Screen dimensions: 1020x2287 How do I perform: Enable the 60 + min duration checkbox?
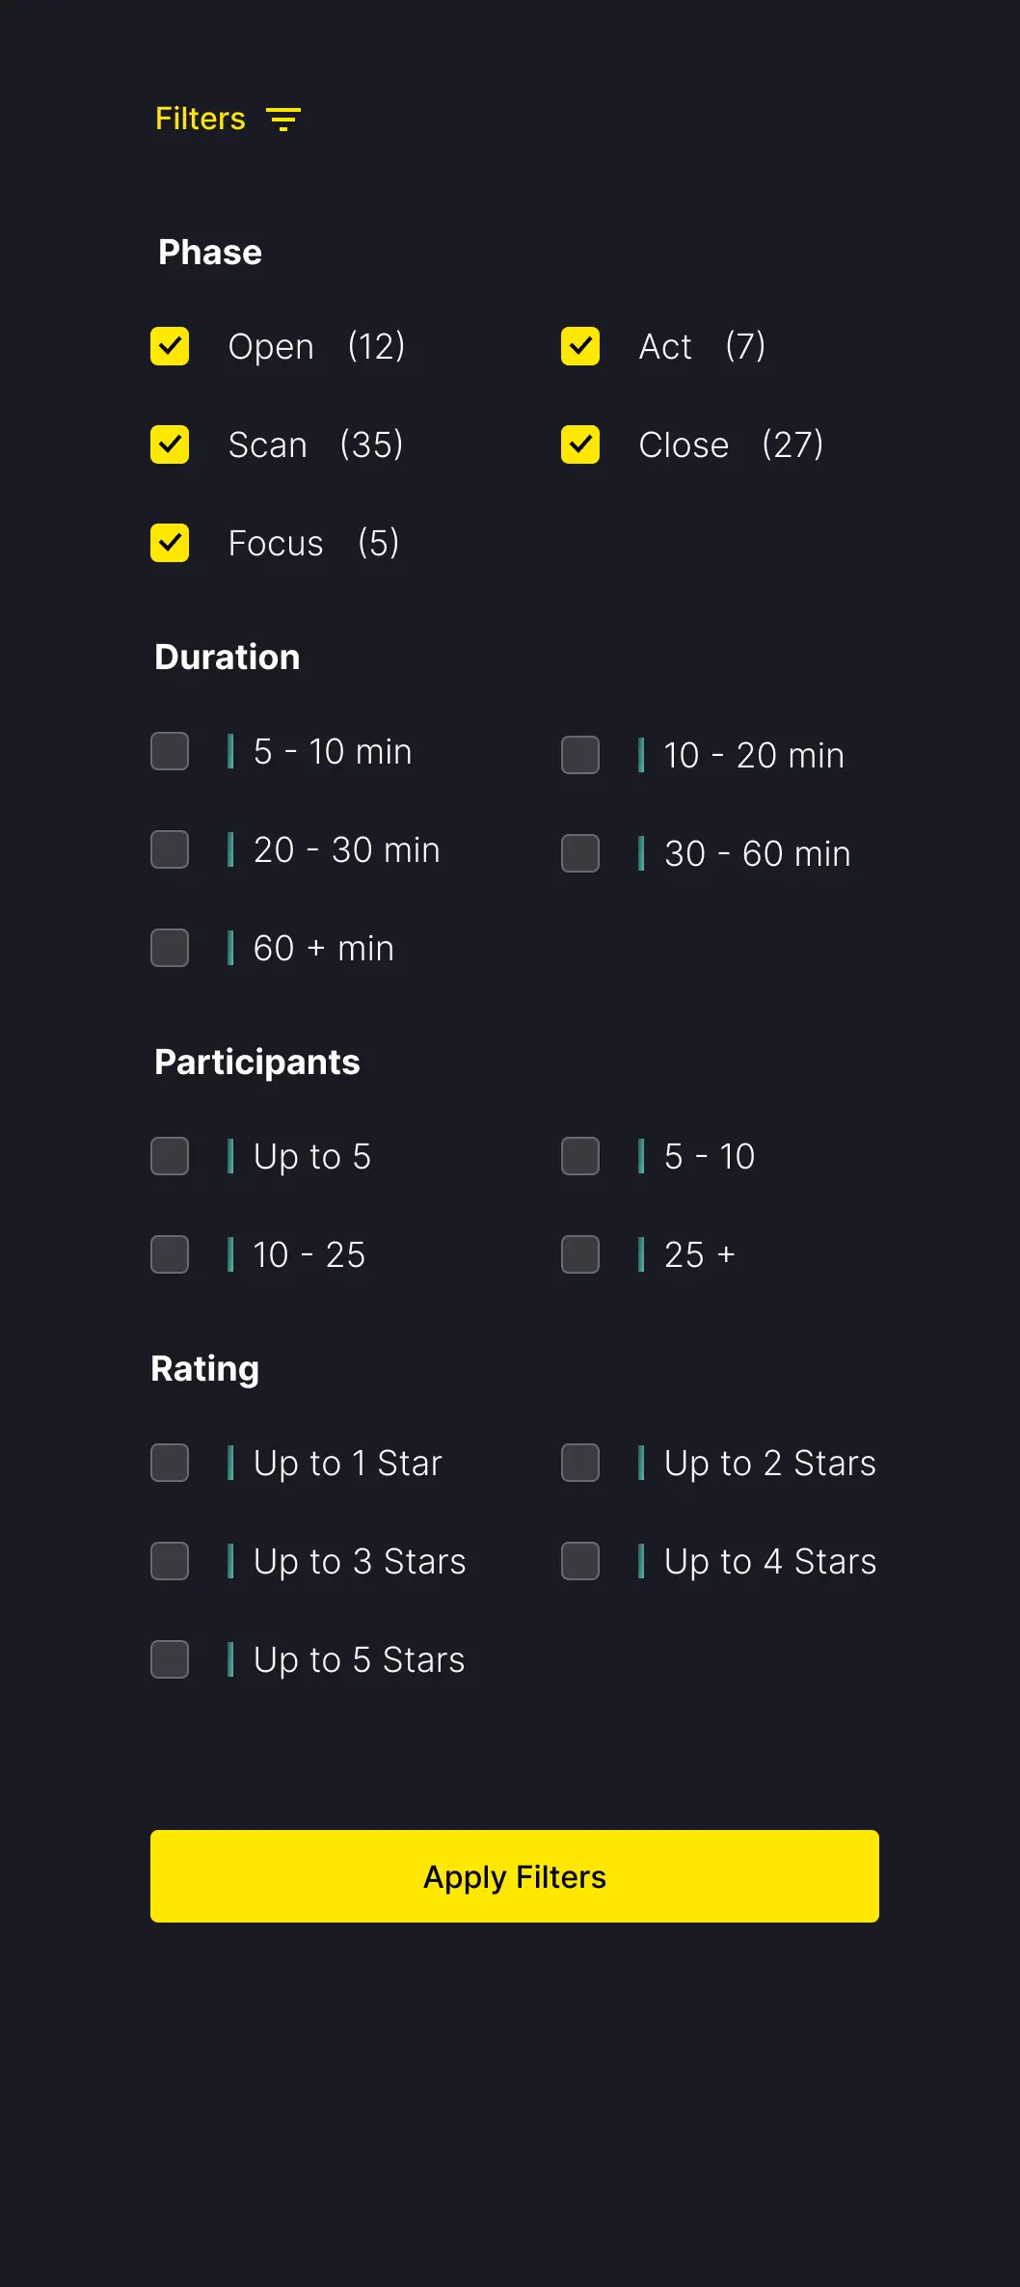pyautogui.click(x=170, y=948)
